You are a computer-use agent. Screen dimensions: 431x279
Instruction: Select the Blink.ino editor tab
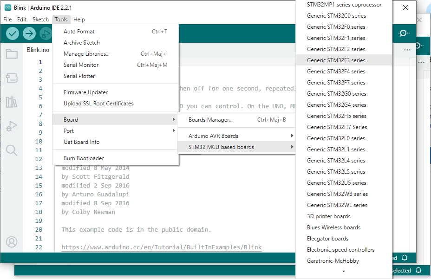pos(38,50)
